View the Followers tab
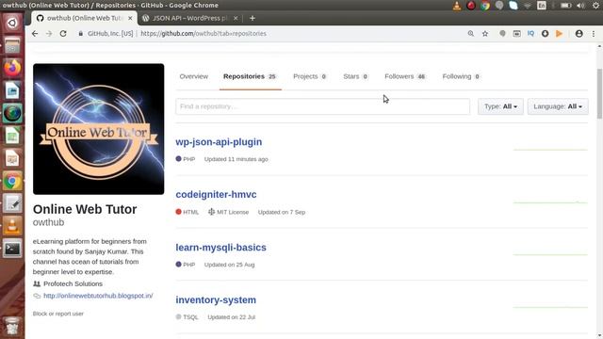603x339 pixels. coord(405,76)
